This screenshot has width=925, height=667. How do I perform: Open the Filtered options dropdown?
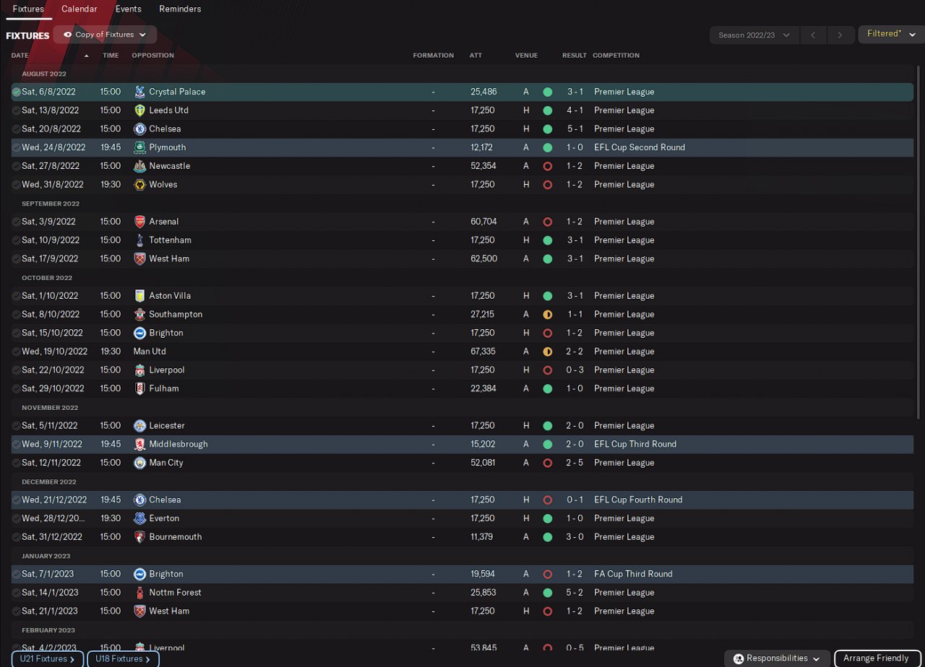(891, 34)
